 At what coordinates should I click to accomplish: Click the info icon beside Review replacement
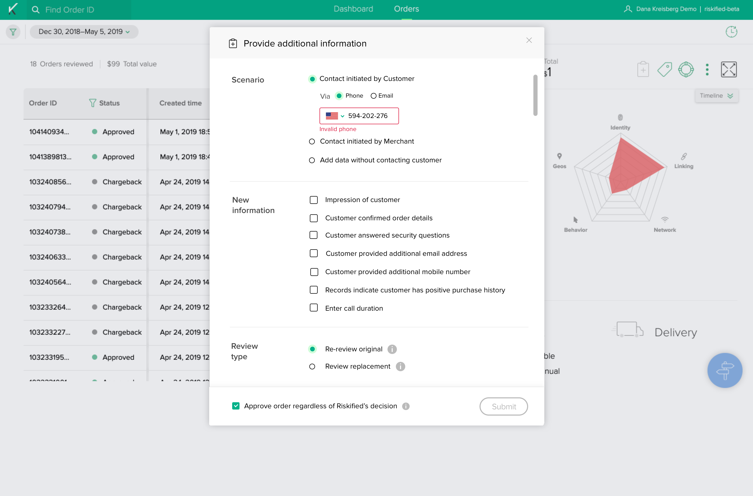pos(400,366)
